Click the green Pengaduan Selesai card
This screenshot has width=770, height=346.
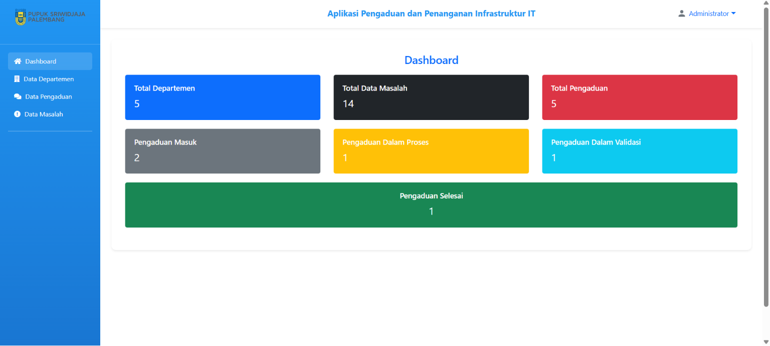click(x=431, y=205)
